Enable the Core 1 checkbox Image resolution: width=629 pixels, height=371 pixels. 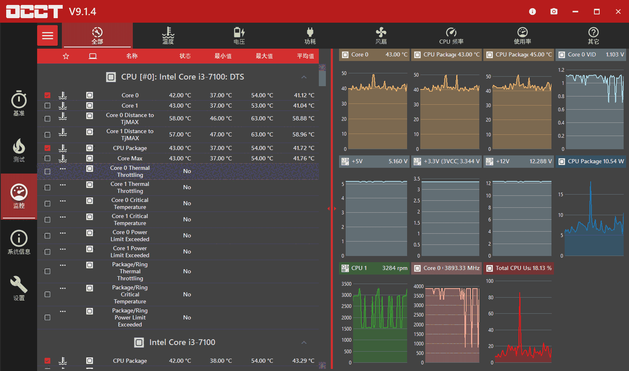pos(47,106)
